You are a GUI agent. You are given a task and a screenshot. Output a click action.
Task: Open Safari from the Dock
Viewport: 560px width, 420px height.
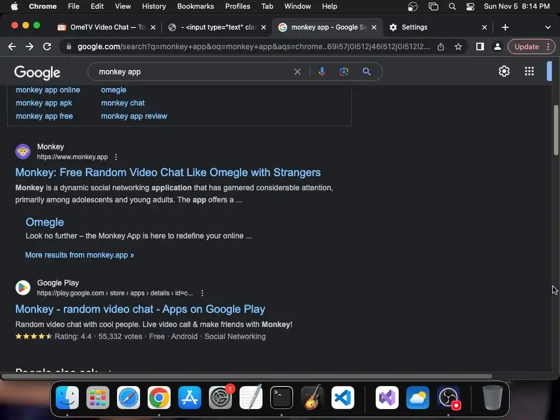pos(129,398)
